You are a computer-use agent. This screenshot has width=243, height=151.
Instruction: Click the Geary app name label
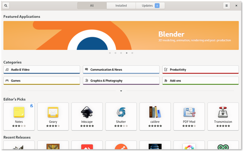53,122
